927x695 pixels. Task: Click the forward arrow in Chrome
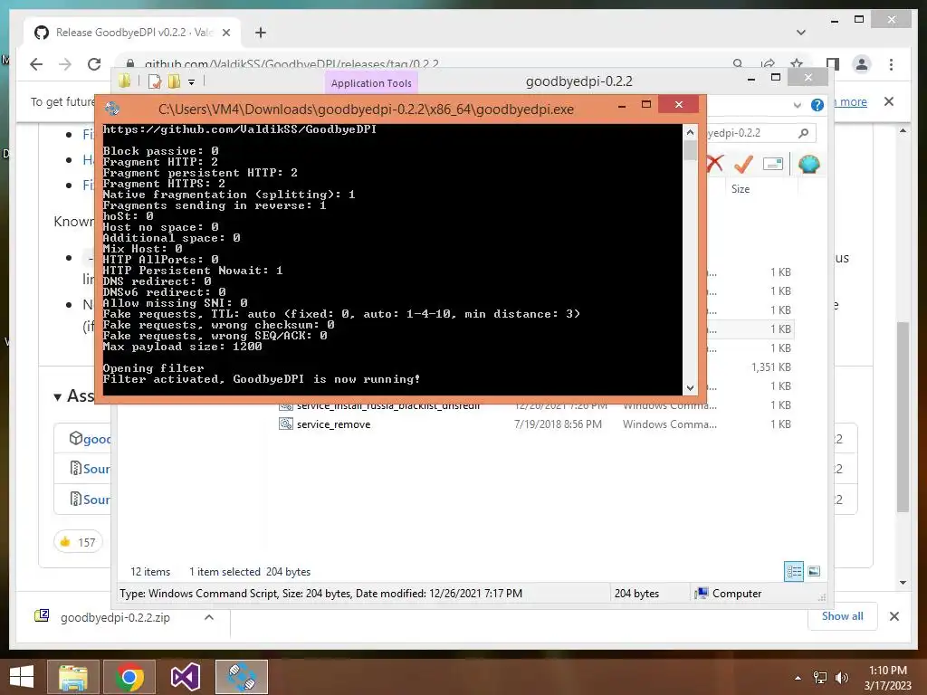point(65,64)
